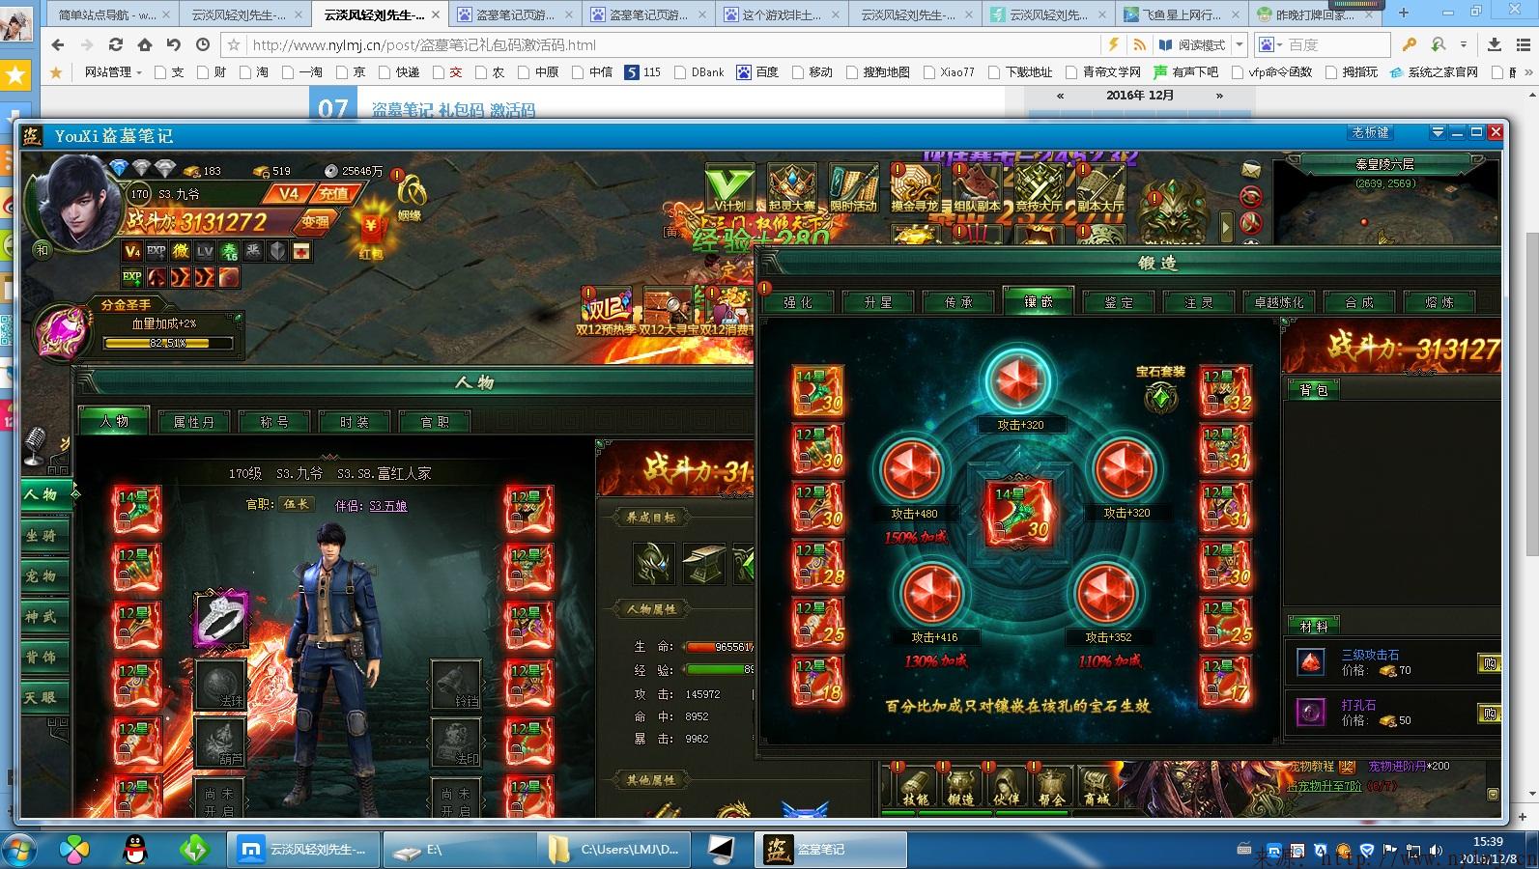Click the 宝石套装 gem set icon
Viewport: 1539px width, 869px height.
tap(1160, 389)
